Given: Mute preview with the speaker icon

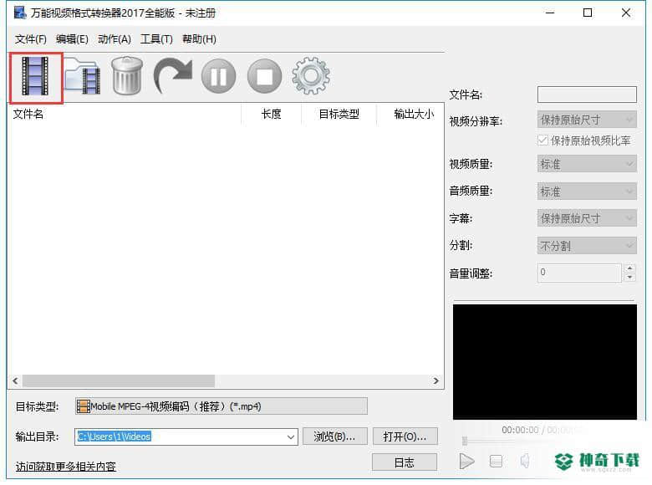Looking at the screenshot, I should (x=525, y=461).
